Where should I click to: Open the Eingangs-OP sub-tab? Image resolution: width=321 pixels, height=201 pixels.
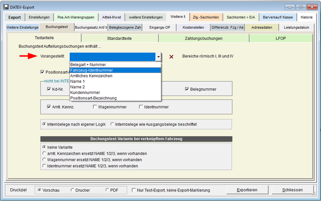pos(160,27)
